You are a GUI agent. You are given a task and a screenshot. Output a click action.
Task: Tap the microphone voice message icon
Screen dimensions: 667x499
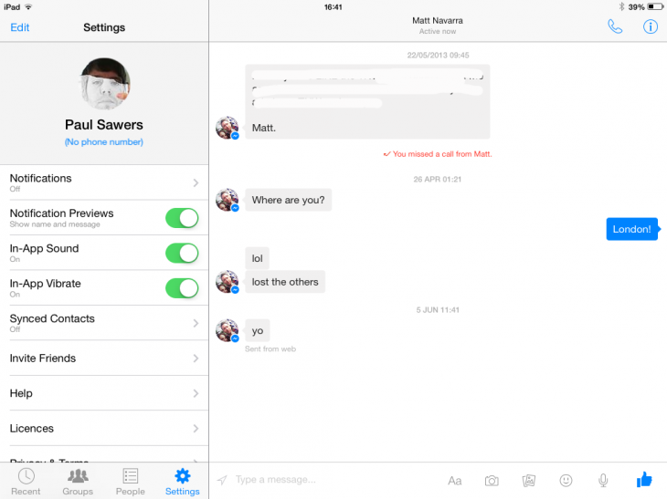[603, 481]
